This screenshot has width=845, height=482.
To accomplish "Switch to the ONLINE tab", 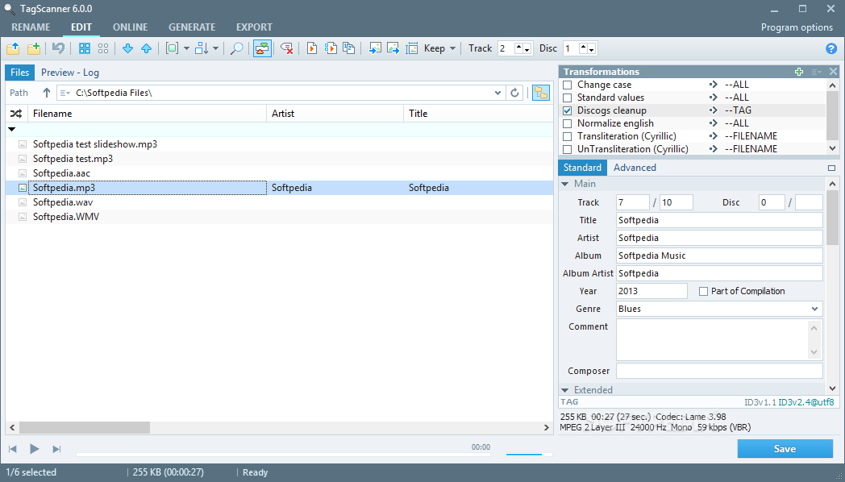I will (x=131, y=27).
